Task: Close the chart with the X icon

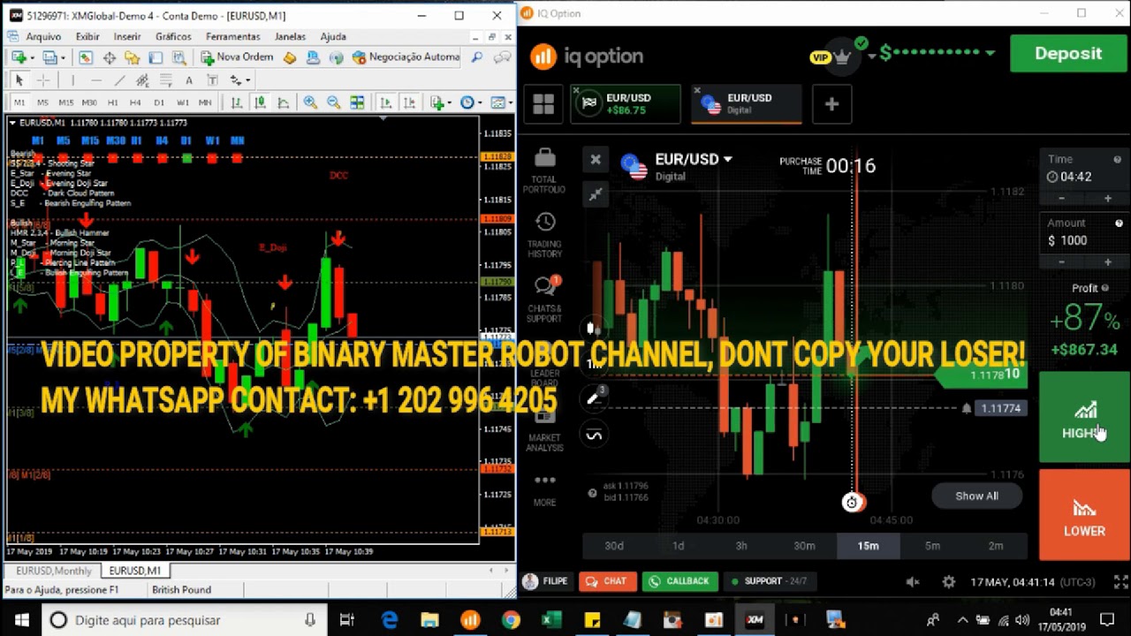Action: [596, 160]
